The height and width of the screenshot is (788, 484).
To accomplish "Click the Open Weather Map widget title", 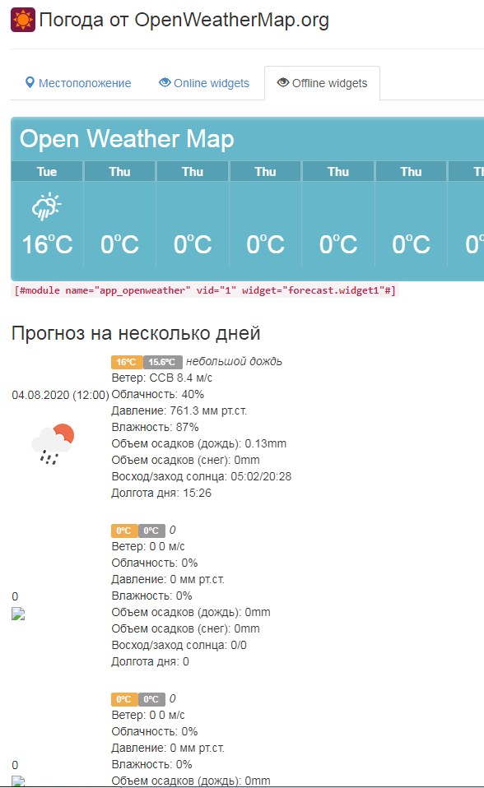I will click(x=127, y=139).
